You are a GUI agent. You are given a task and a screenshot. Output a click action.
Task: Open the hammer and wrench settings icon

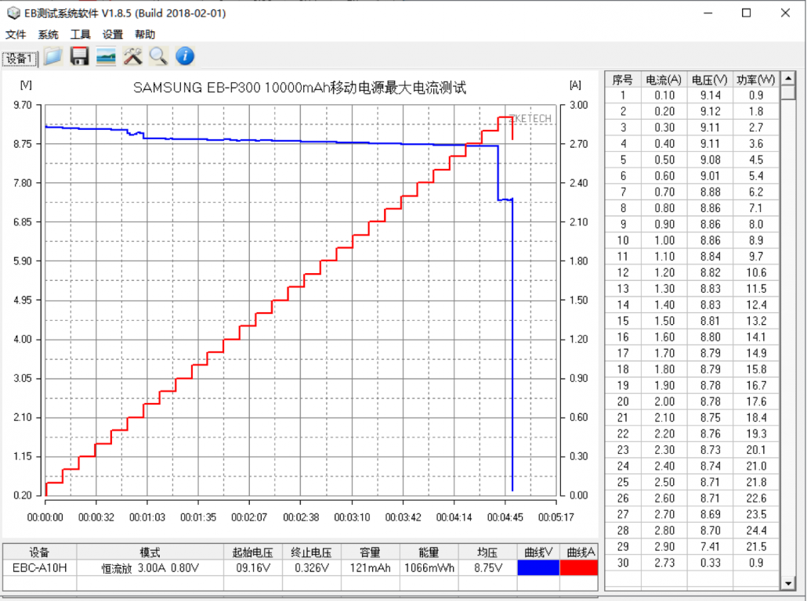tap(132, 56)
